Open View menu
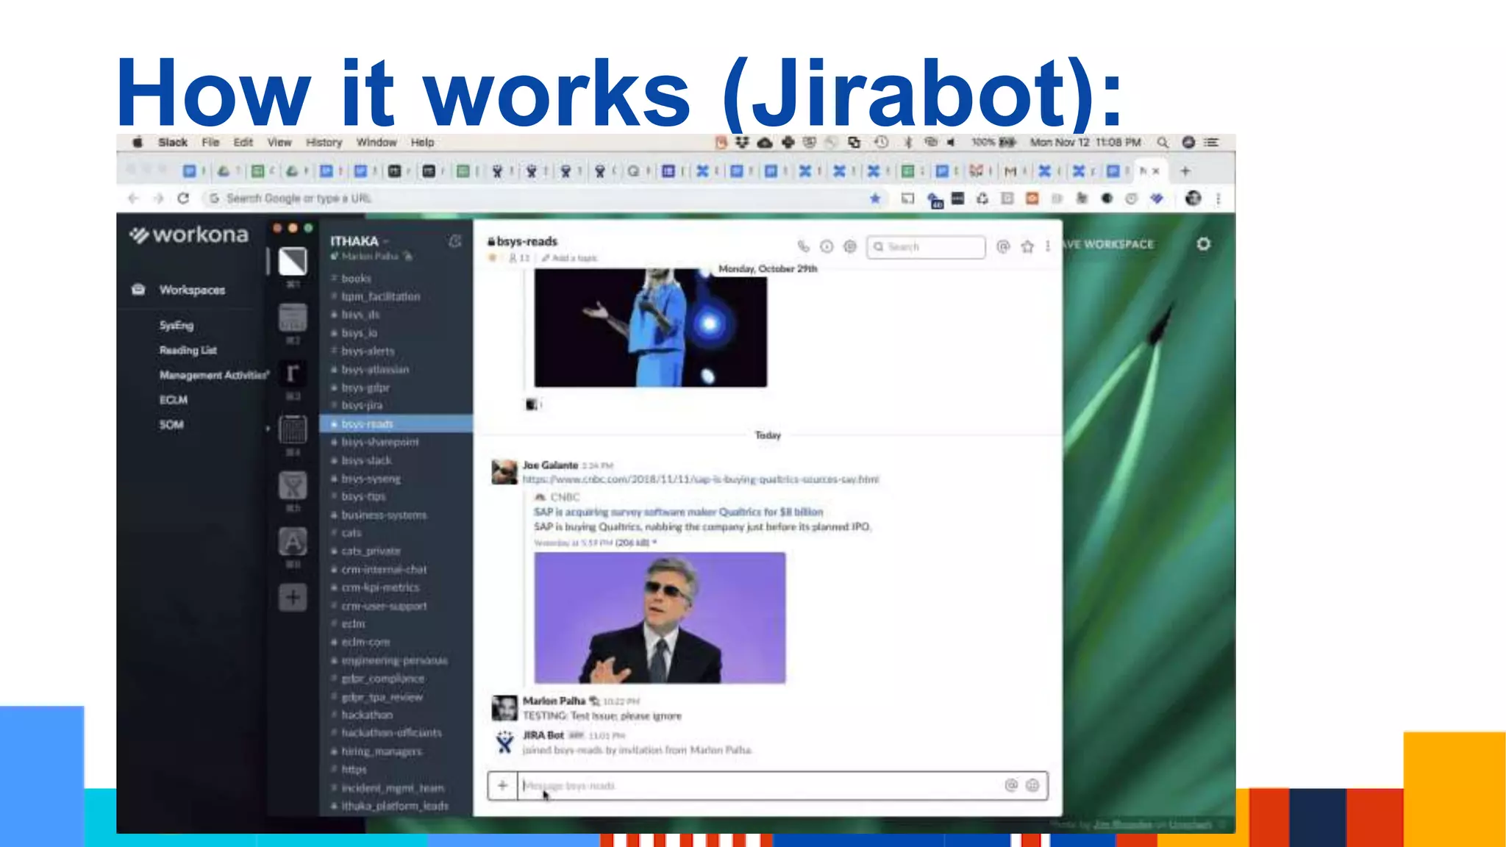Viewport: 1506px width, 847px height. tap(279, 142)
